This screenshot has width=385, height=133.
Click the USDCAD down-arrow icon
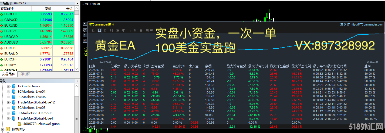click(2, 37)
